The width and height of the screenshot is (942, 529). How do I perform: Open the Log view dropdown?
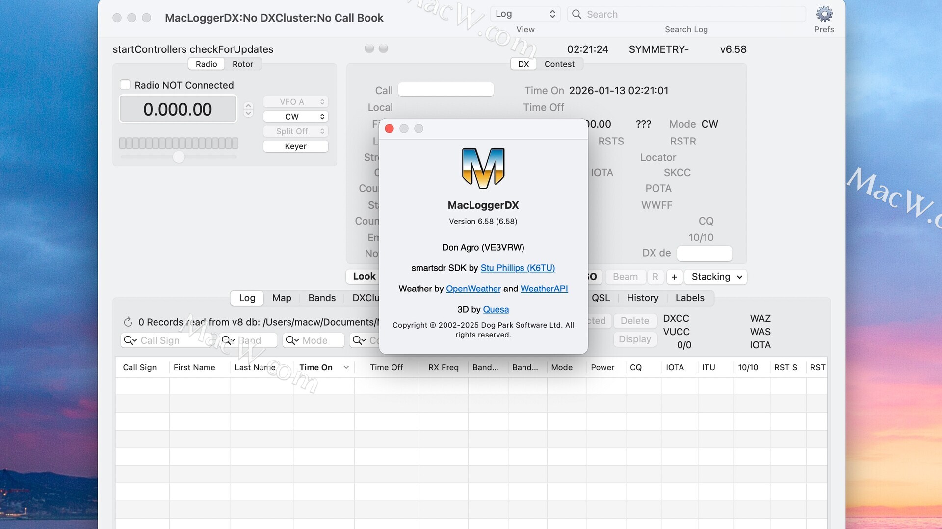click(525, 14)
